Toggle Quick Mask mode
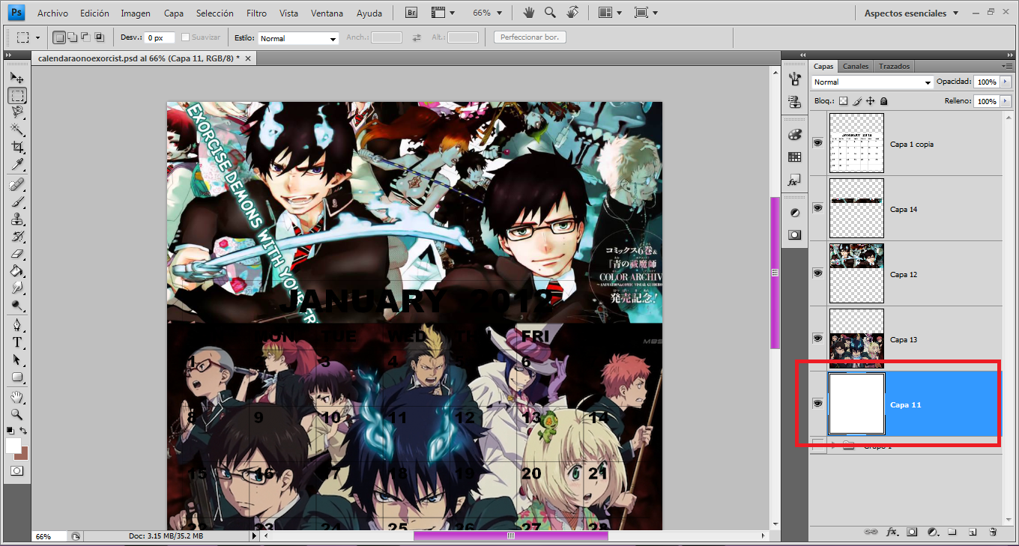 pos(16,470)
